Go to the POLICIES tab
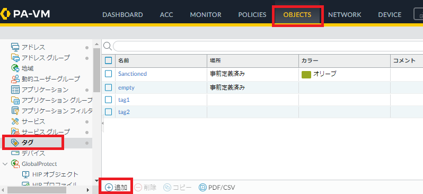This screenshot has height=194, width=423. [x=252, y=14]
